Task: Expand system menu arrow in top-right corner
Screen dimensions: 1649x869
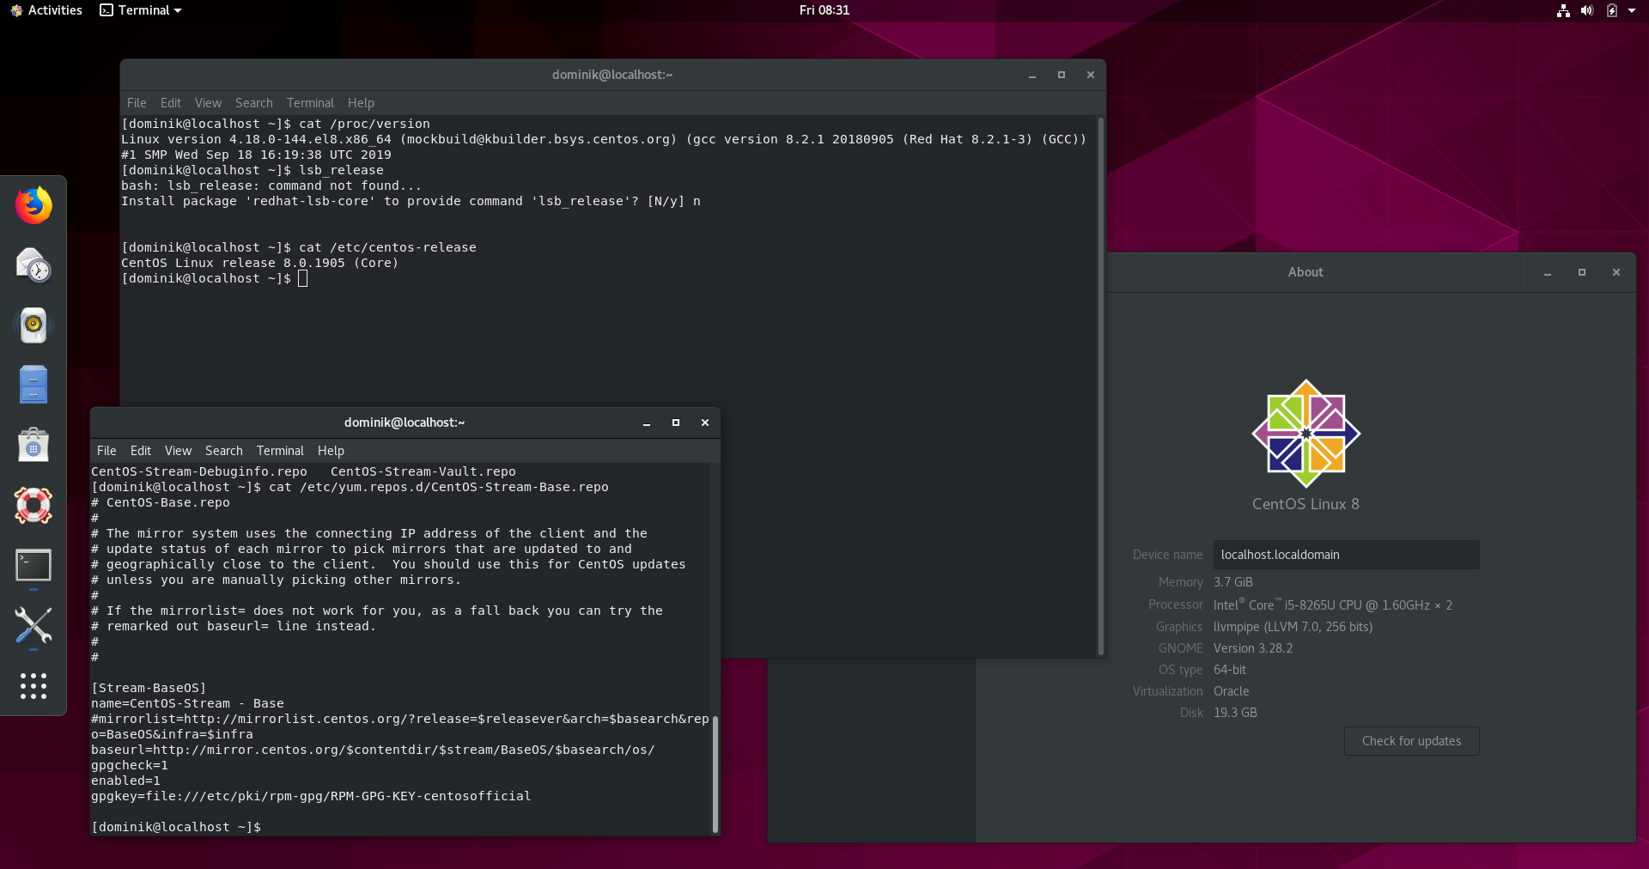Action: tap(1632, 10)
